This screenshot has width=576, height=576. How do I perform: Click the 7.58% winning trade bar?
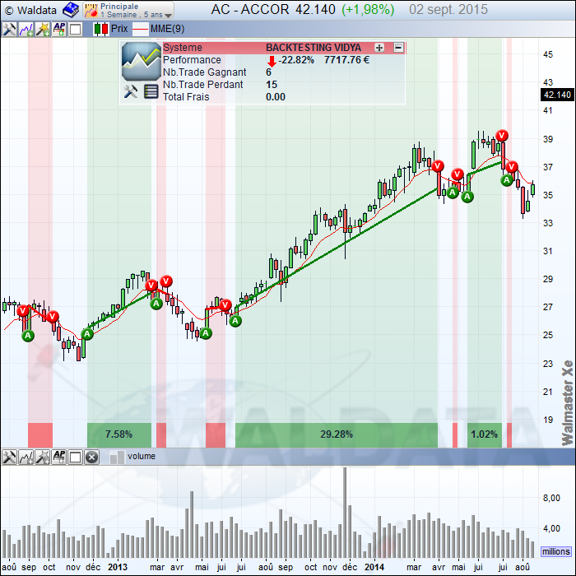119,434
